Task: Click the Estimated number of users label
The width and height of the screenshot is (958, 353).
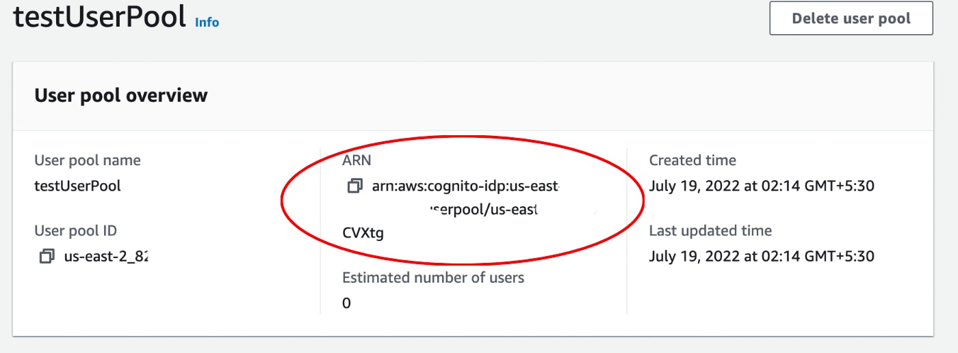Action: click(433, 277)
